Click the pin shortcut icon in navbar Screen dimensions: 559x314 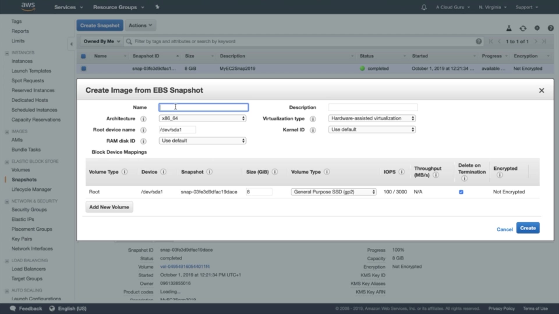pyautogui.click(x=157, y=7)
